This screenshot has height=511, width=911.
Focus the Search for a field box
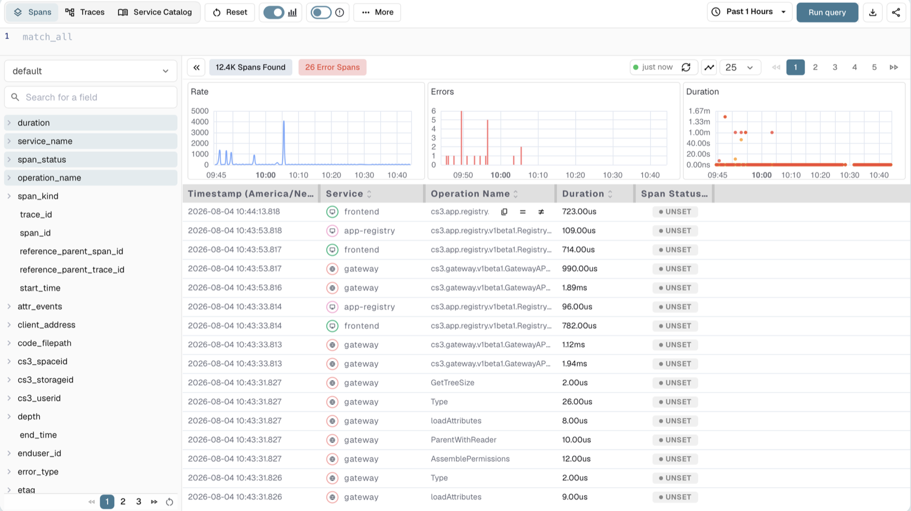pos(91,97)
